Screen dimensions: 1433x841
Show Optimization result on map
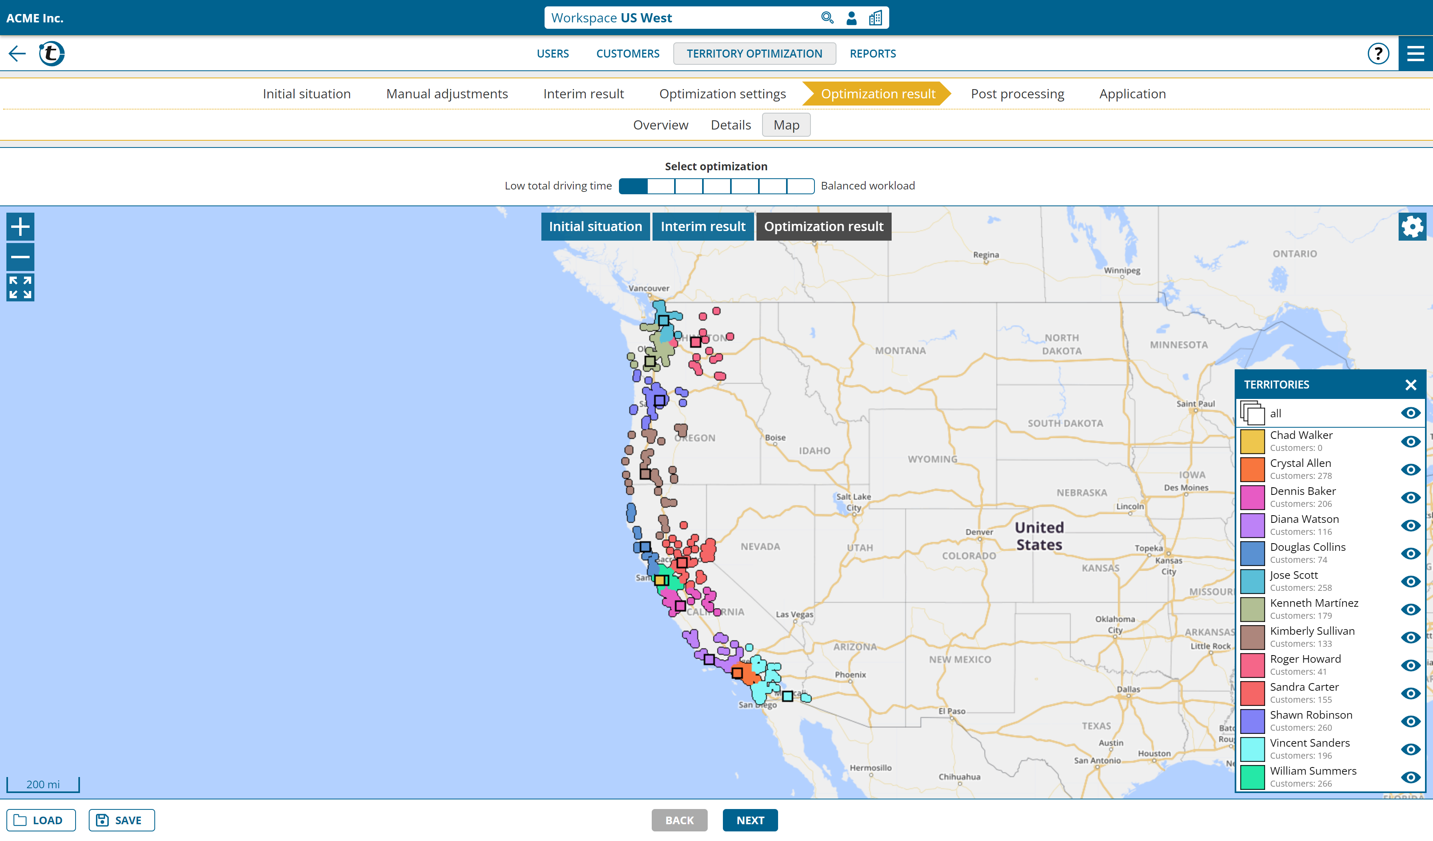pyautogui.click(x=823, y=226)
